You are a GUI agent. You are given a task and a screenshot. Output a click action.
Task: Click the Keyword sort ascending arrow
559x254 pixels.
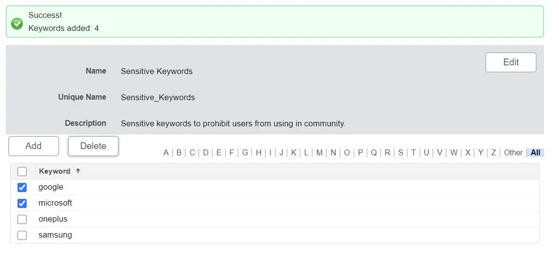(x=78, y=171)
